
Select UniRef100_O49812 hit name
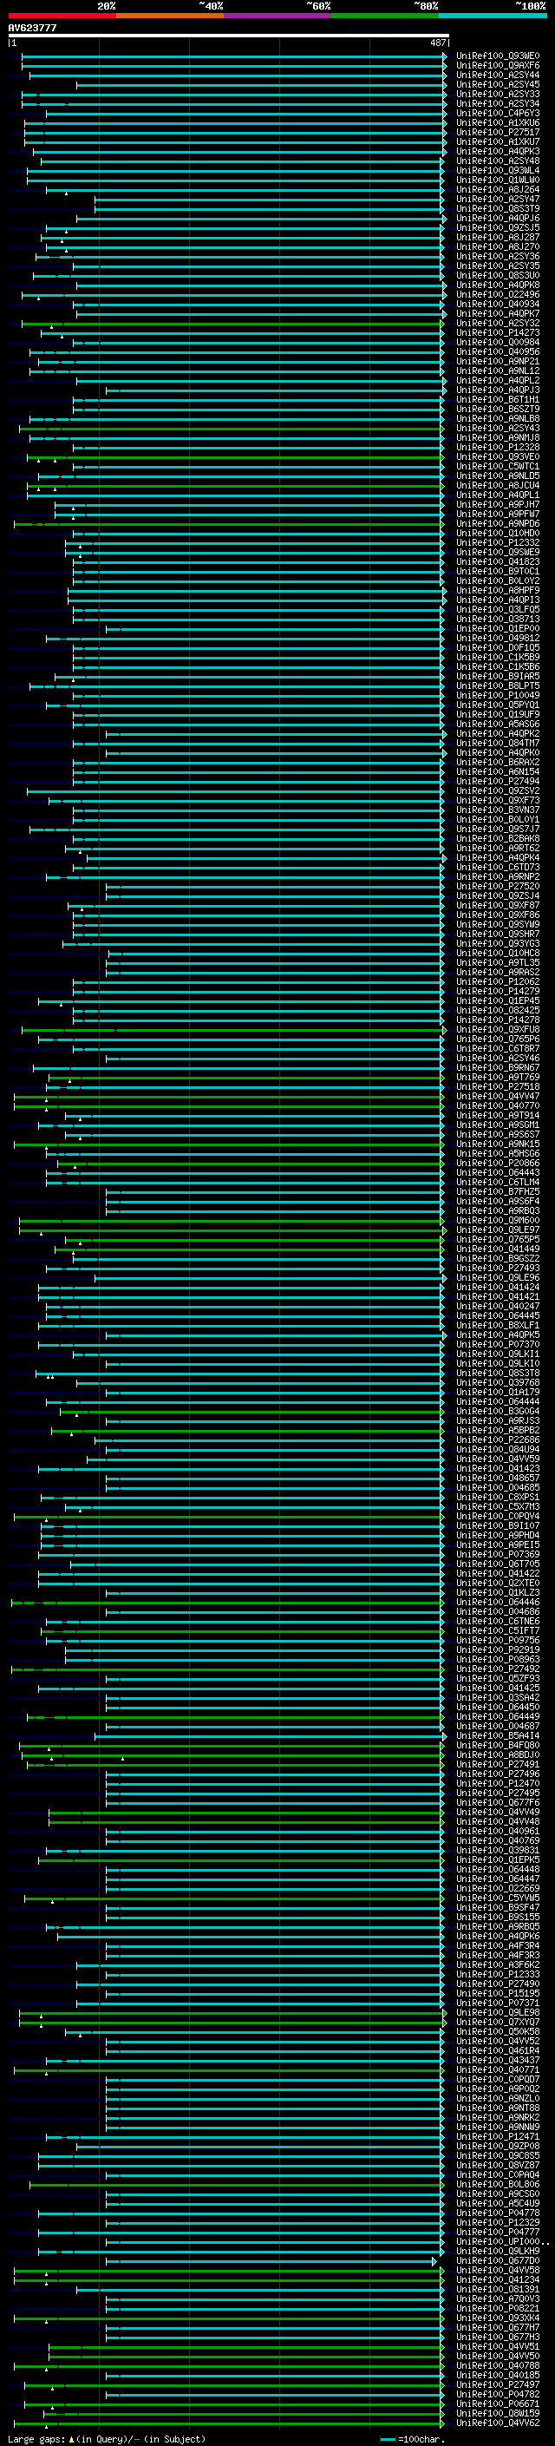[x=498, y=638]
